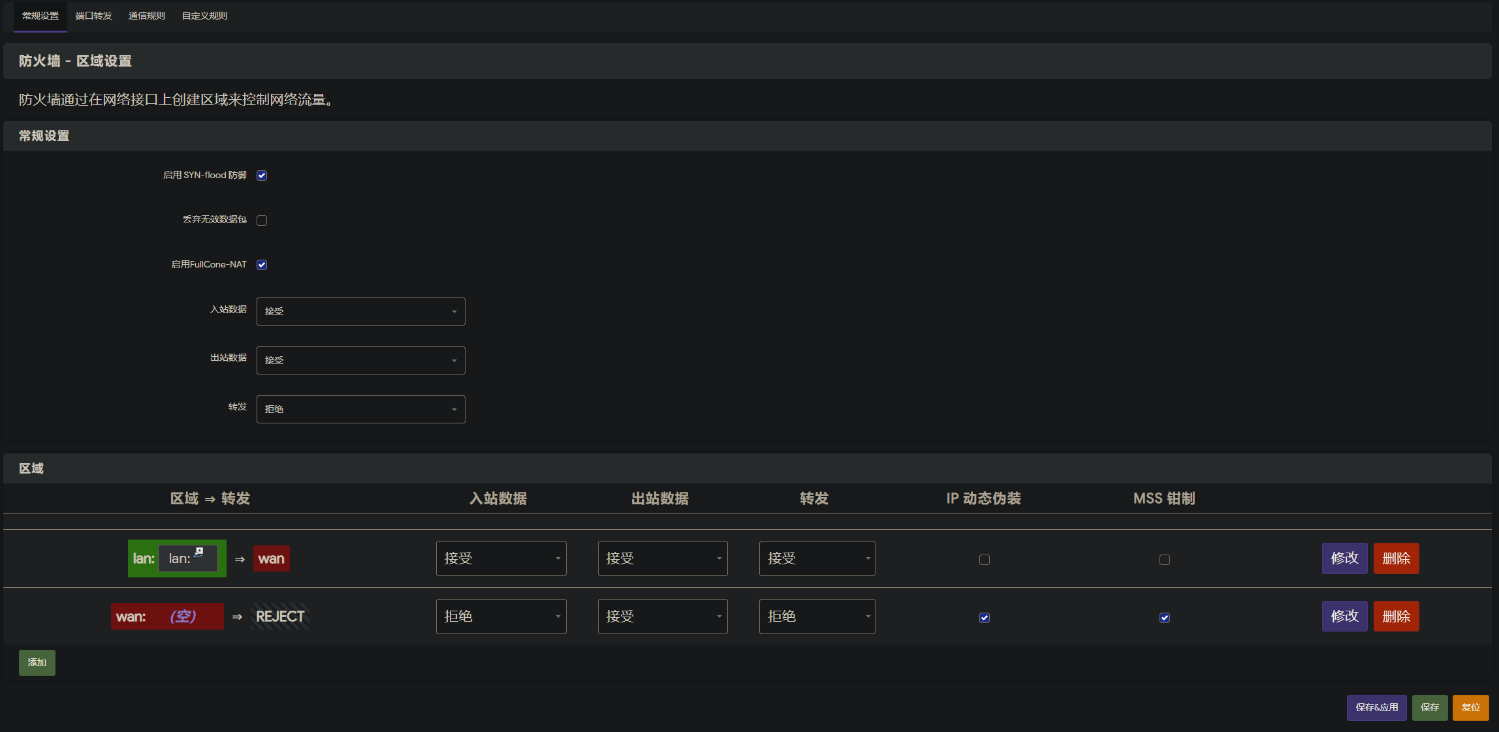Enable IP 动态伪装 for lan zone
1499x732 pixels.
(985, 560)
